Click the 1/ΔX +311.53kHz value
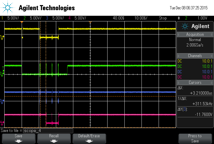Screen dimensions: 214x144 [x=202, y=104]
